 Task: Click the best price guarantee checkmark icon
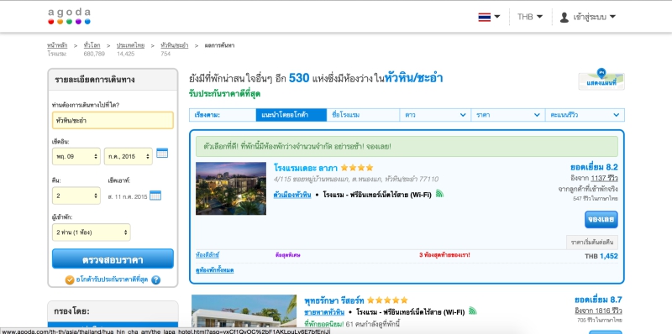click(70, 280)
